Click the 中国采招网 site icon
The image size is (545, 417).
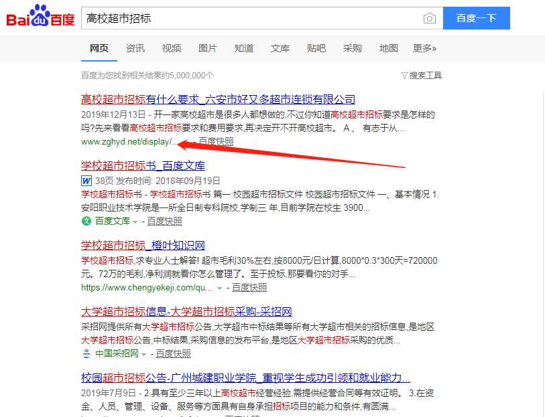coord(86,353)
